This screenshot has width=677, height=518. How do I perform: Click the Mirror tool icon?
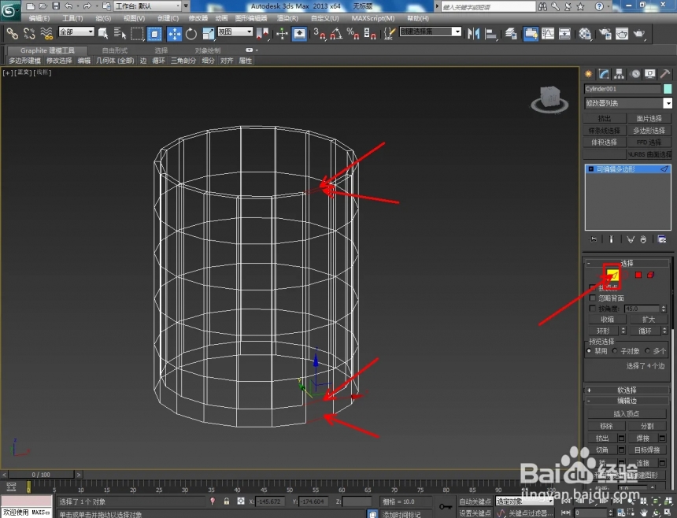474,33
